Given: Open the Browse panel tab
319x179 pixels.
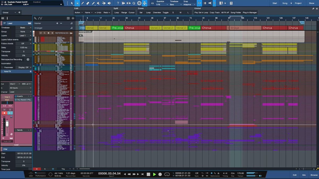Looking at the screenshot, I should click(x=314, y=175).
